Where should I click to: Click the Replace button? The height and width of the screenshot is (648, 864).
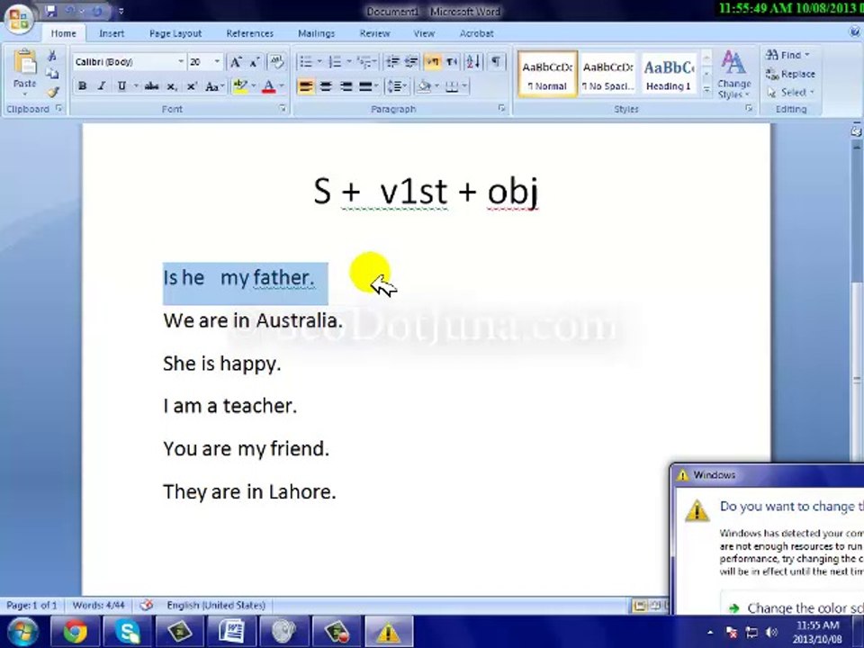coord(791,74)
